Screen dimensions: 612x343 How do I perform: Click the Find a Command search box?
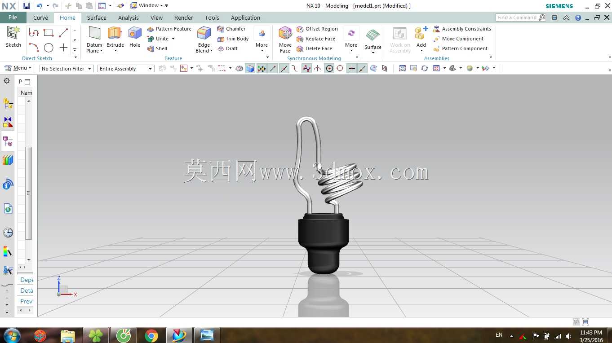[x=521, y=18]
